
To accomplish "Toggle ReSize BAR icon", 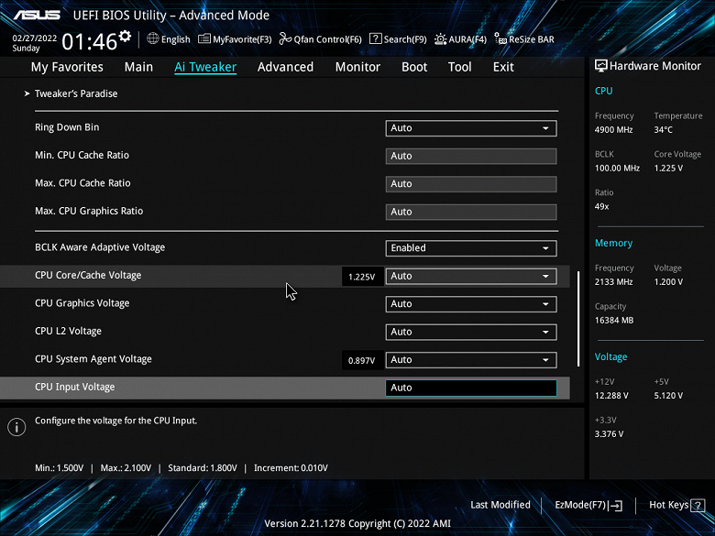I will pyautogui.click(x=500, y=38).
